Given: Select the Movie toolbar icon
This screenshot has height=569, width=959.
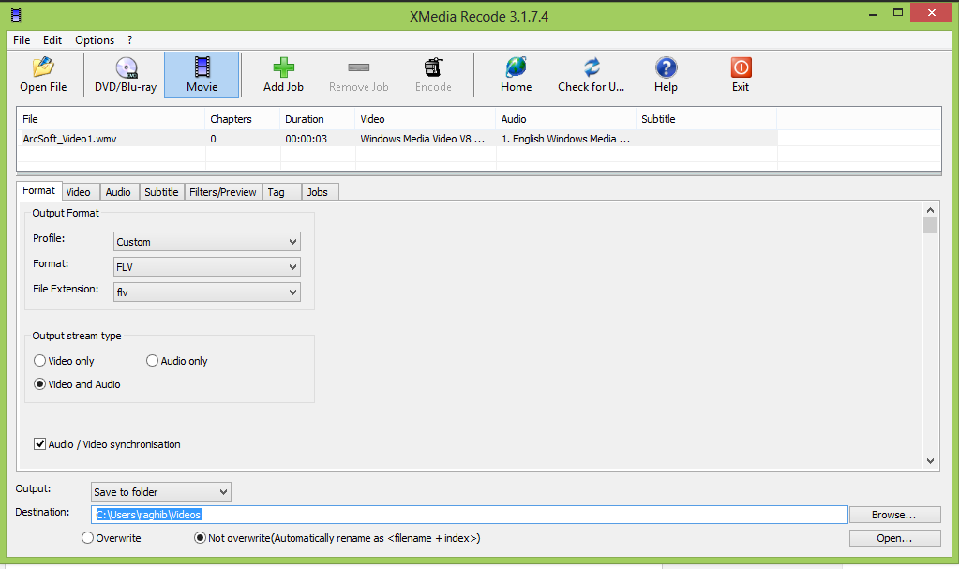Looking at the screenshot, I should pos(202,68).
